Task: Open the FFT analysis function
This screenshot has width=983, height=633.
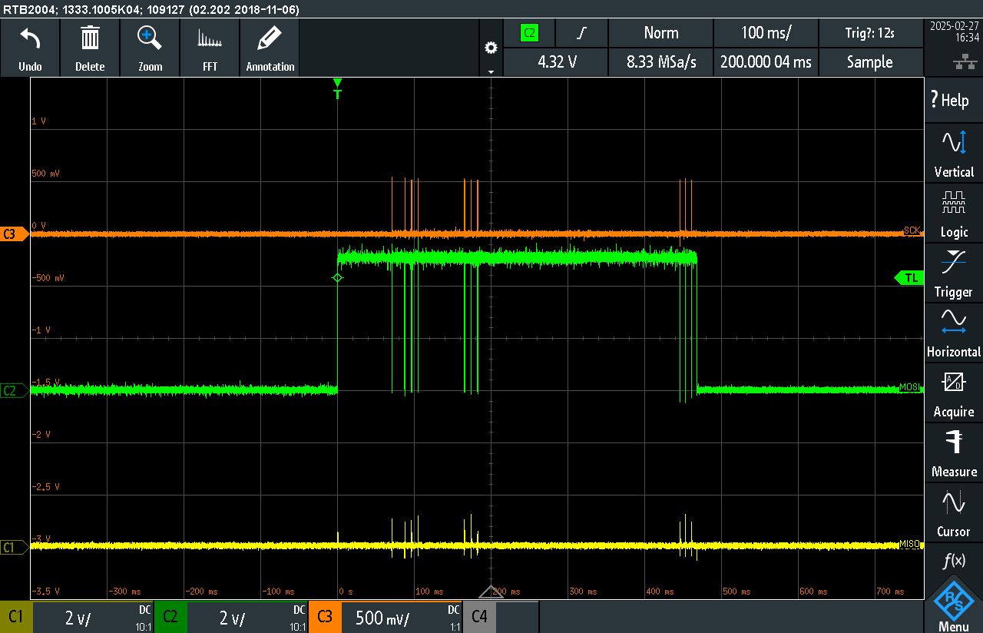Action: pos(210,48)
